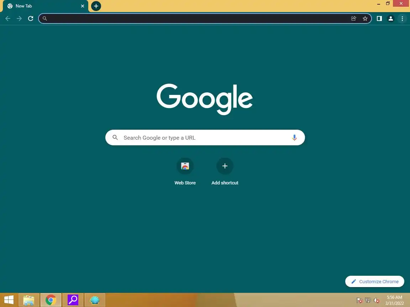
Task: Click the Chrome taskbar icon
Action: click(51, 300)
